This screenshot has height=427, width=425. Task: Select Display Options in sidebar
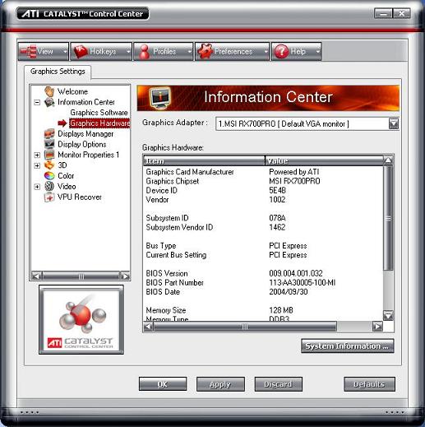pos(82,144)
